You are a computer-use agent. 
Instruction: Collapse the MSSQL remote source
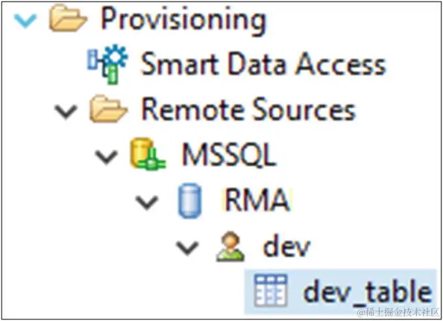107,157
